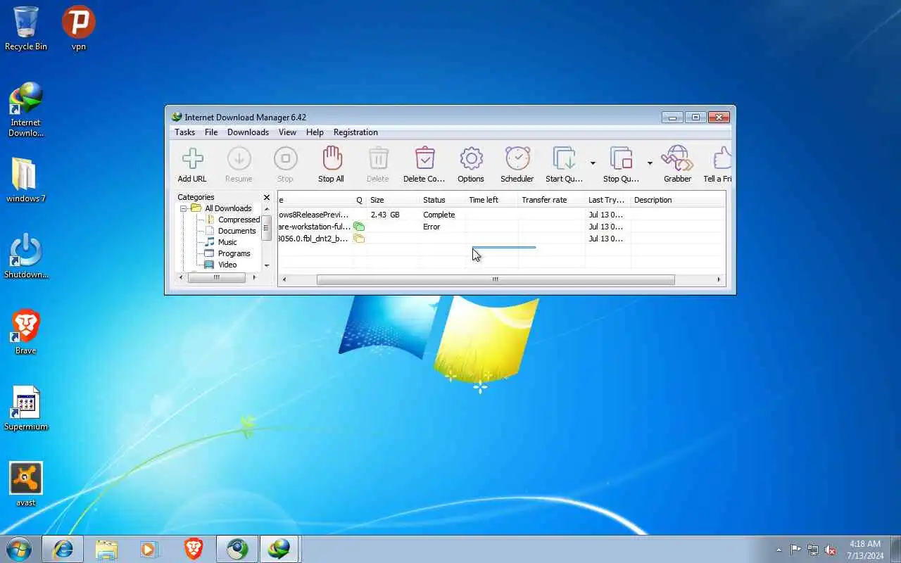Click the Complete status cell
This screenshot has width=901, height=563.
tap(439, 215)
